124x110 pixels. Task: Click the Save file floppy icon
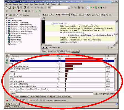click(x=21, y=7)
